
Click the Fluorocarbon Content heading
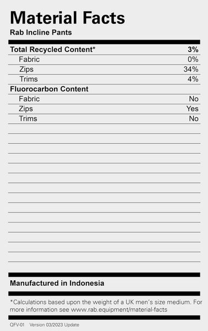pos(49,89)
